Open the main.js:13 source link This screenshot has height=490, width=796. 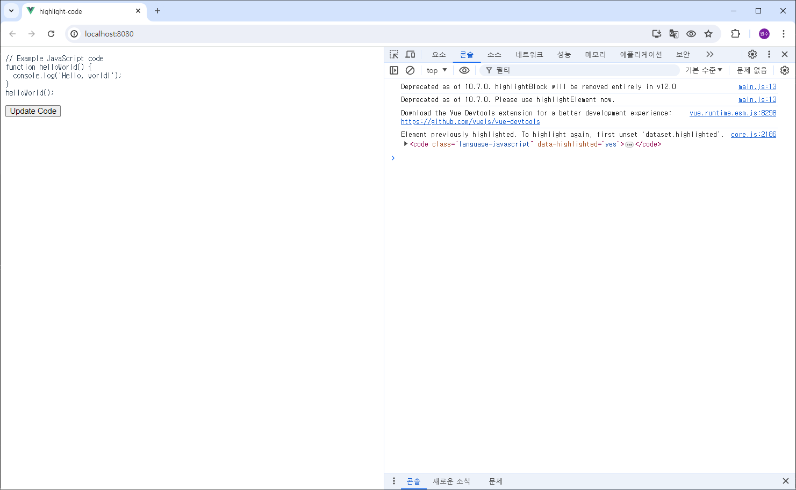point(757,86)
